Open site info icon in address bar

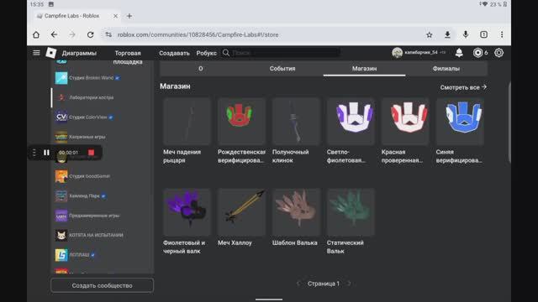pyautogui.click(x=108, y=34)
